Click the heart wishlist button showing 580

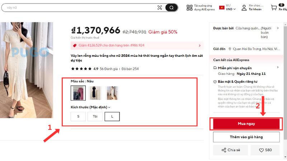pyautogui.click(x=265, y=150)
